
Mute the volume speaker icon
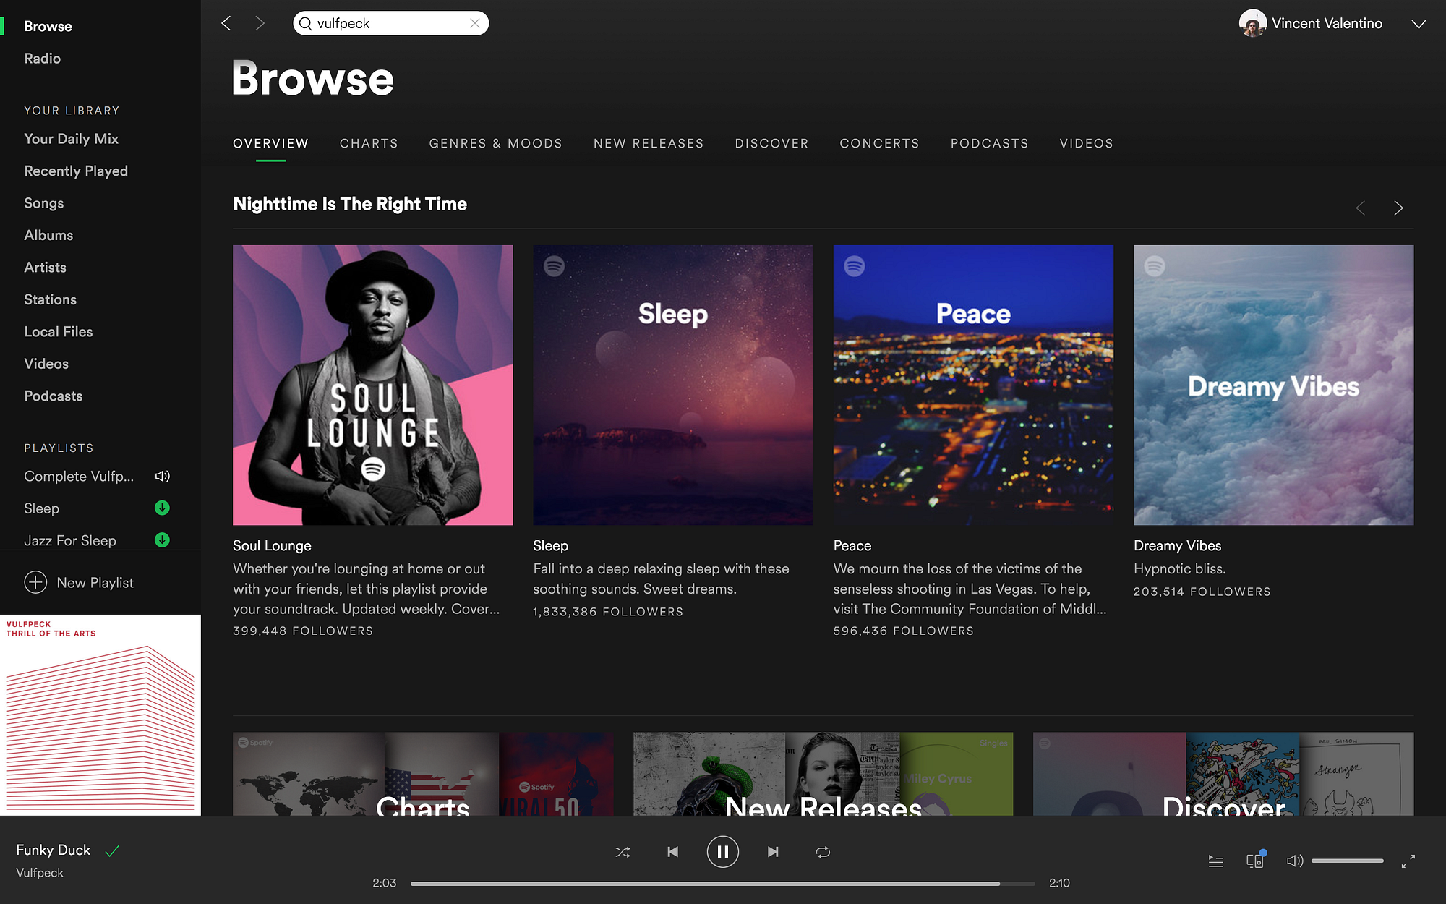click(1294, 861)
